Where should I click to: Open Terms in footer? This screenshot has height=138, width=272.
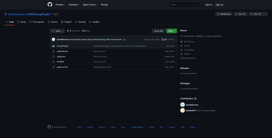79,127
